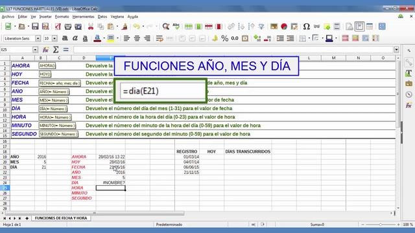Toggle underline formatting

pos(85,39)
